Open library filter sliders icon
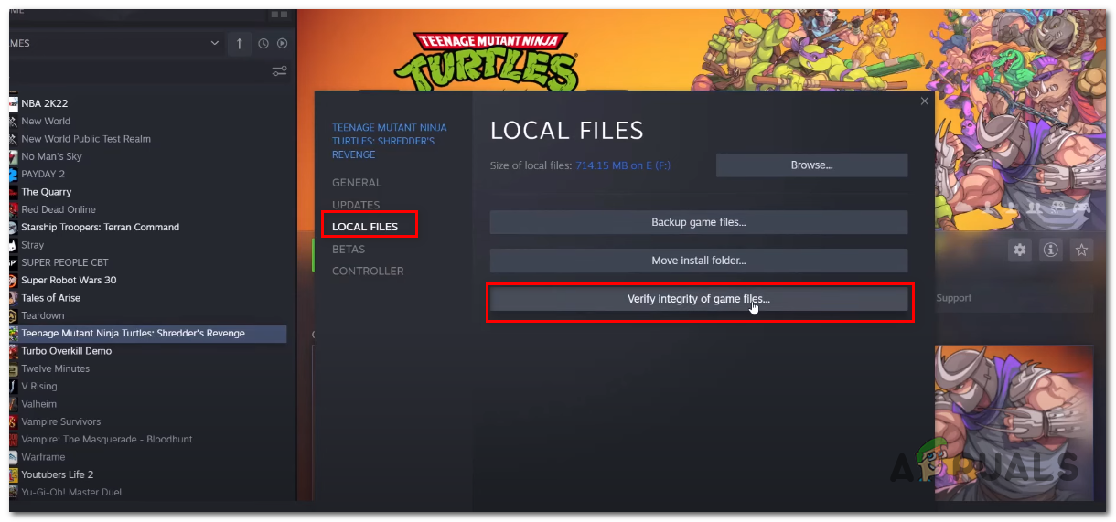1116x522 pixels. click(x=280, y=71)
